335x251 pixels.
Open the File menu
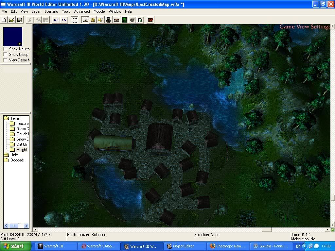click(x=4, y=11)
